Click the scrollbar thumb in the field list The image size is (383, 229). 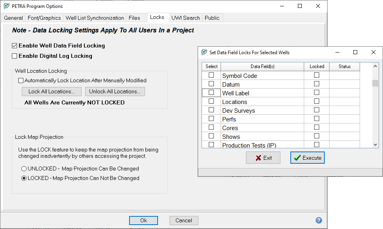pos(375,83)
